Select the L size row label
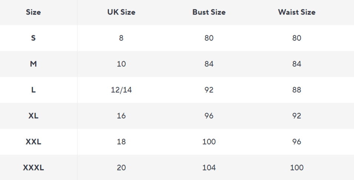Screen dimensions: 354x180 click(33, 90)
